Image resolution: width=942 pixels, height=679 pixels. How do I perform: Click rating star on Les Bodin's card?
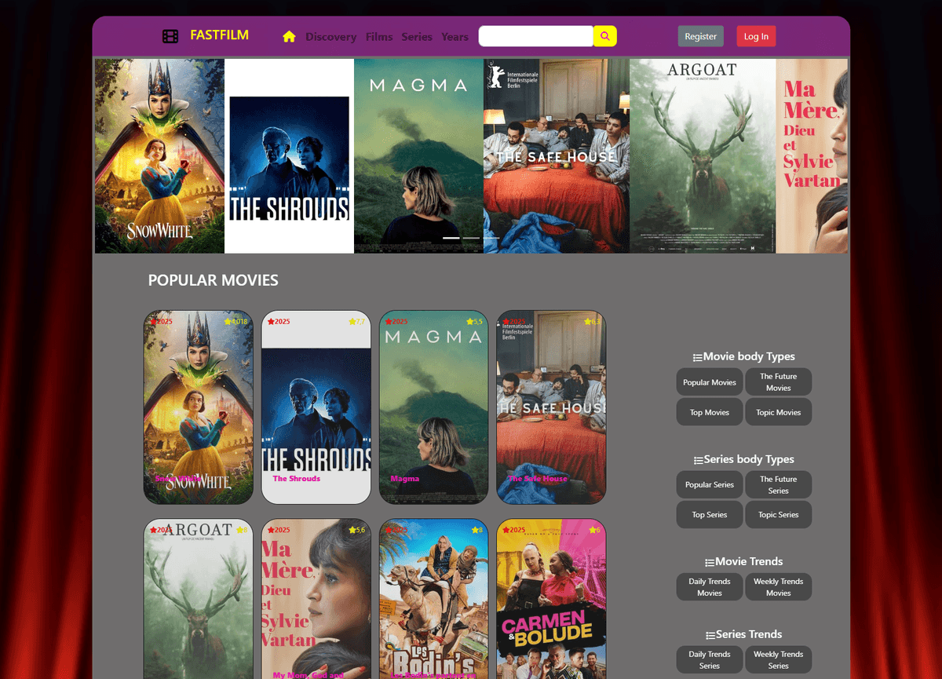[x=475, y=530]
